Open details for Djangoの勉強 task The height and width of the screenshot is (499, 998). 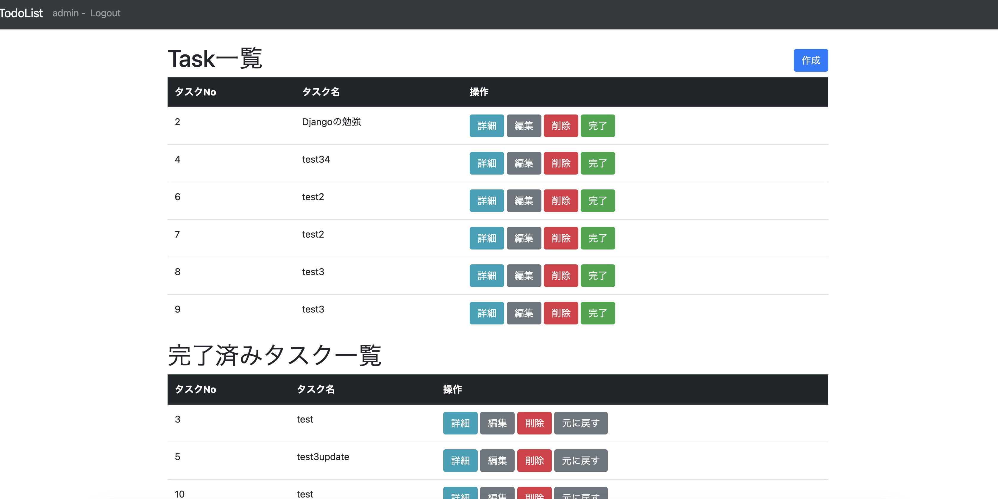click(x=486, y=126)
